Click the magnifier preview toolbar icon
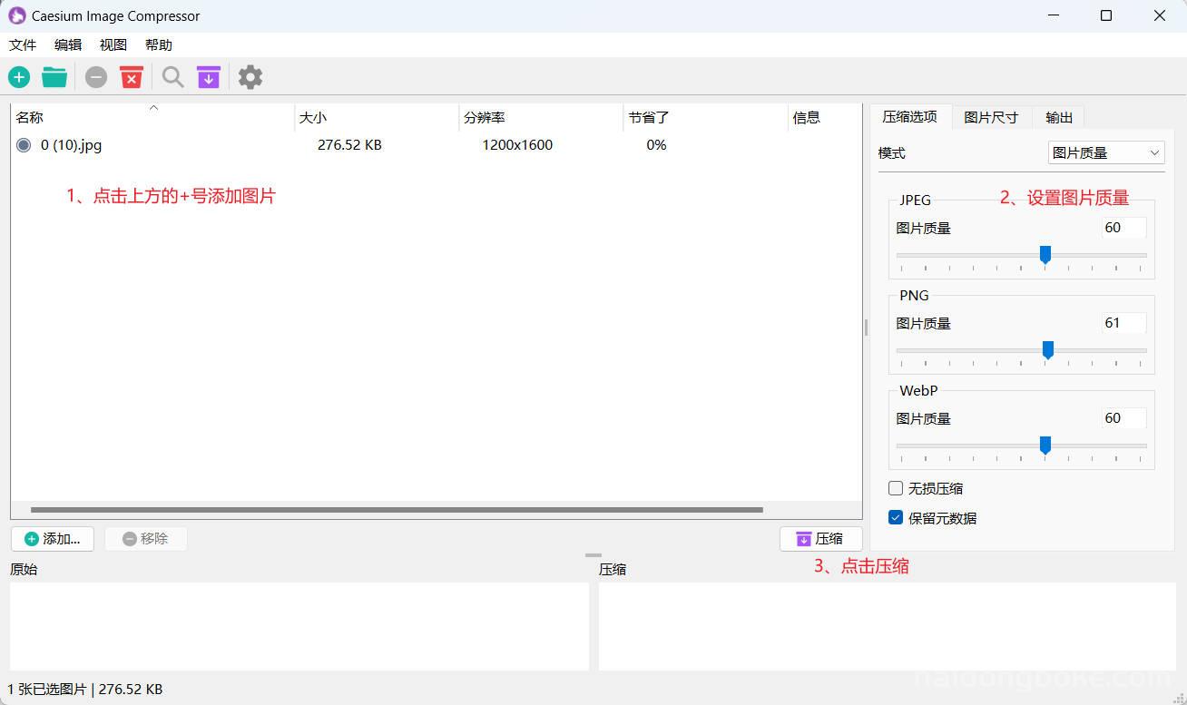The width and height of the screenshot is (1187, 705). 172,77
